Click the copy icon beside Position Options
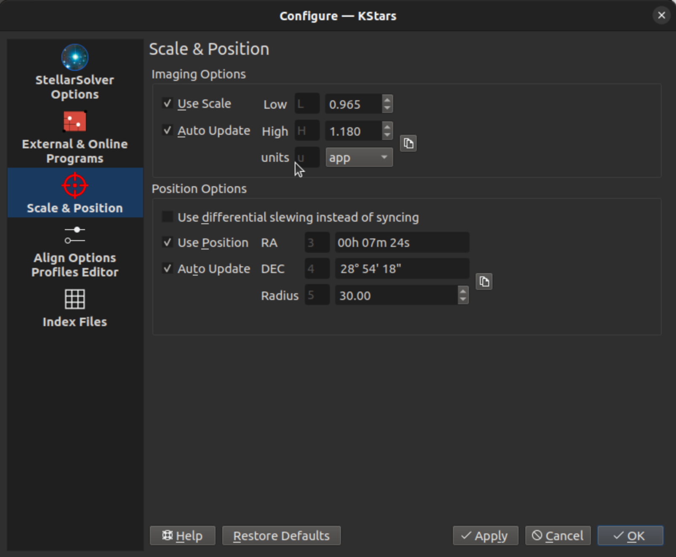Image resolution: width=676 pixels, height=557 pixels. 484,281
